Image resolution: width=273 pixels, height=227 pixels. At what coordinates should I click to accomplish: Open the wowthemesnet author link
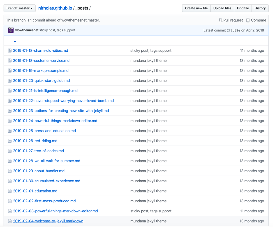27,30
